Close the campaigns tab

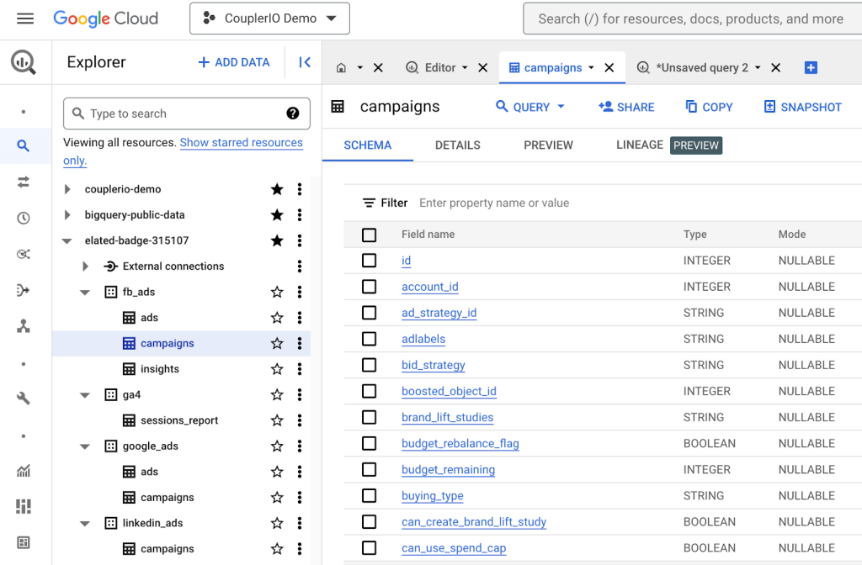click(609, 67)
